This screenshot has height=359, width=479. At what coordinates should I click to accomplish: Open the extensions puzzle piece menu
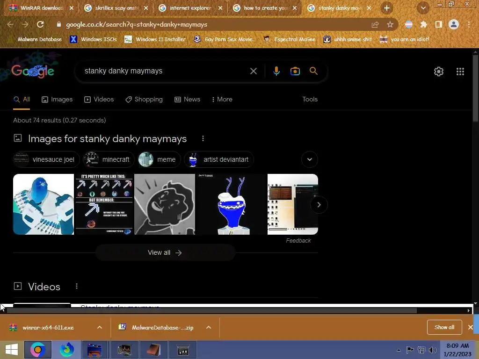423,24
